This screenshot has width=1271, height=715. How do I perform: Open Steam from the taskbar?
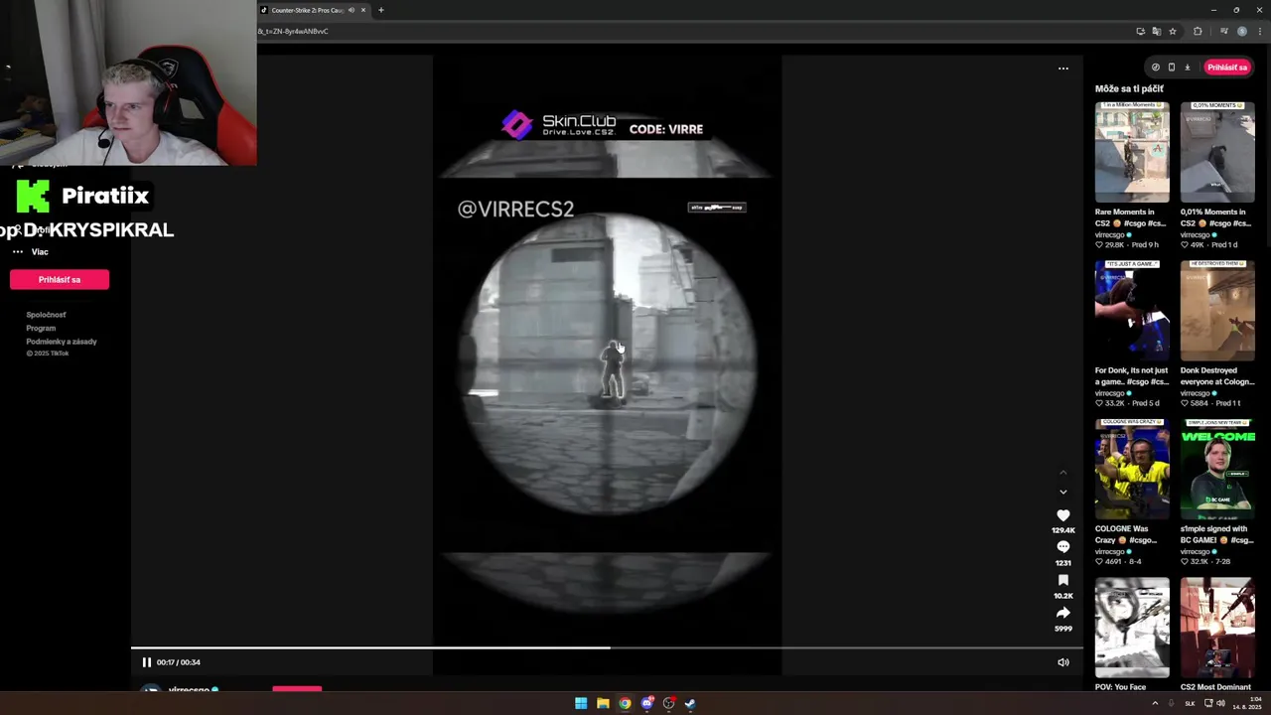tap(690, 703)
